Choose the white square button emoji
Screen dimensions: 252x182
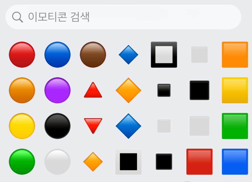tap(128, 162)
